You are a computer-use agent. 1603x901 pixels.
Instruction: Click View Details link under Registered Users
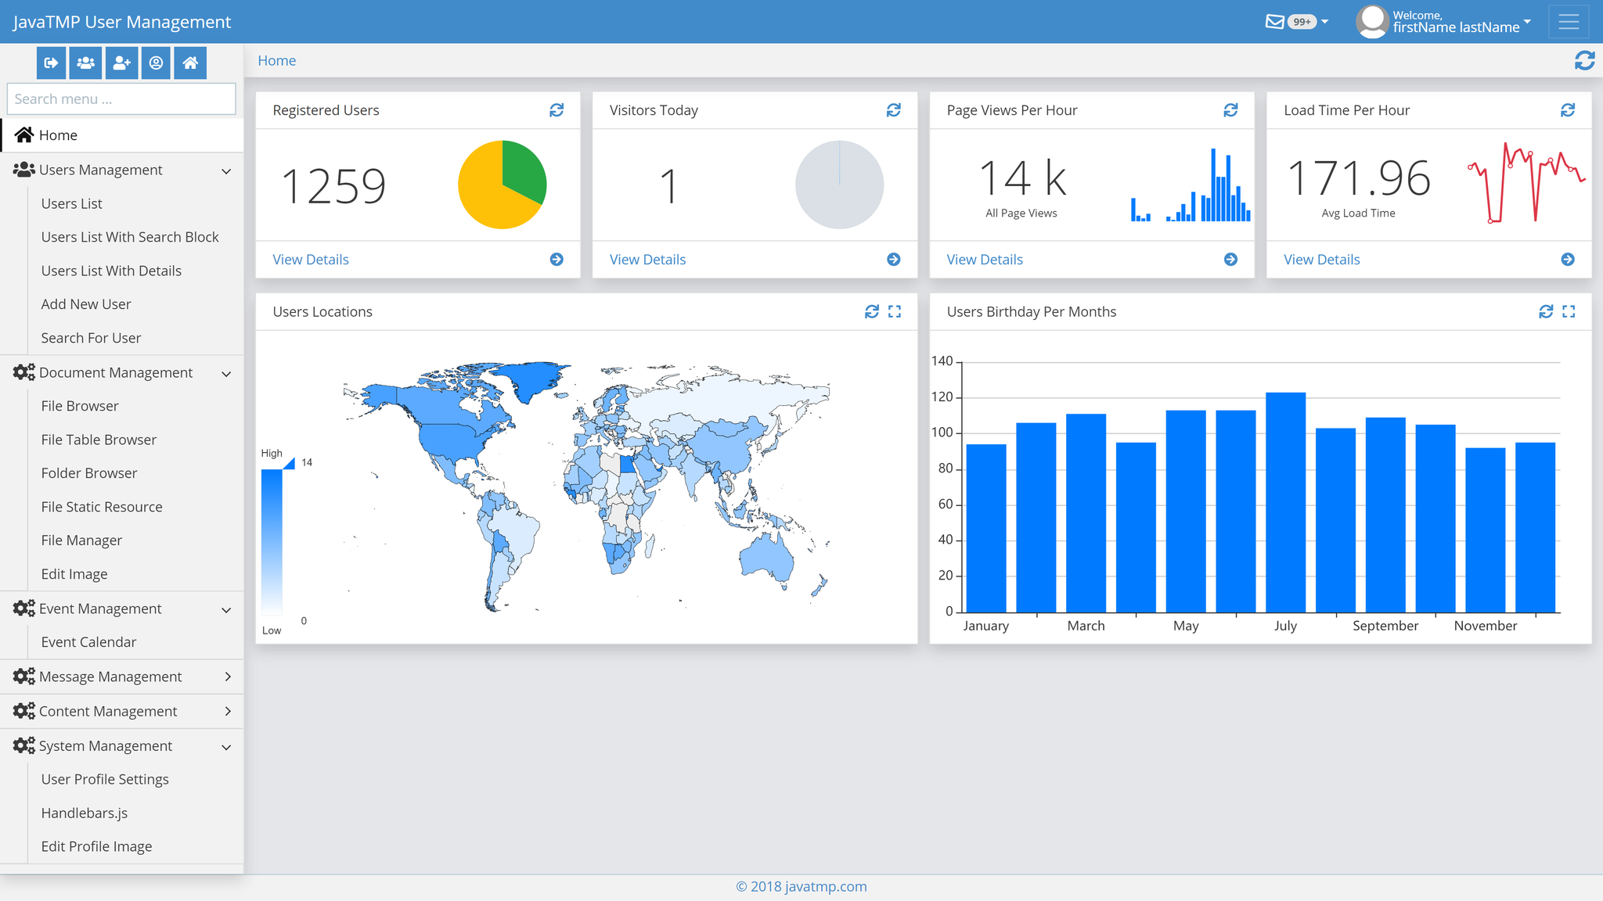pyautogui.click(x=311, y=260)
